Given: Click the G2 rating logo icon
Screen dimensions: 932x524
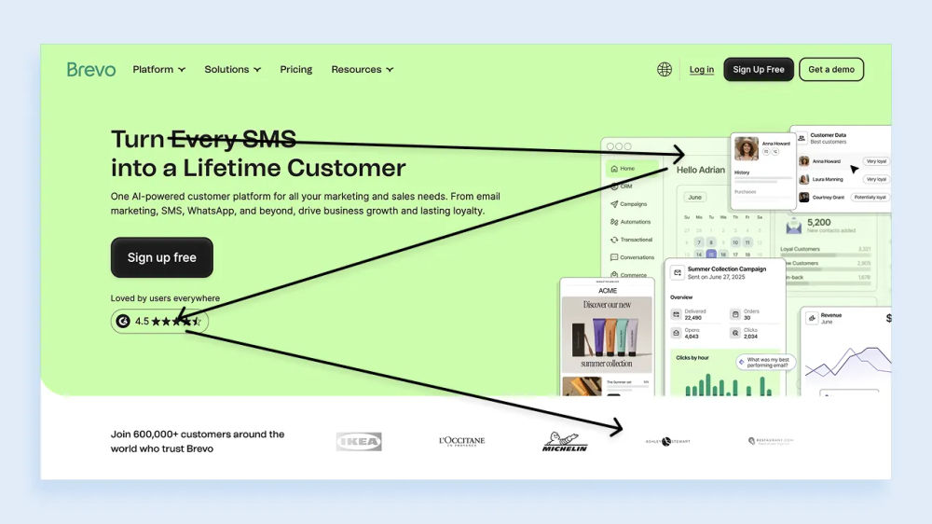Looking at the screenshot, I should (123, 321).
